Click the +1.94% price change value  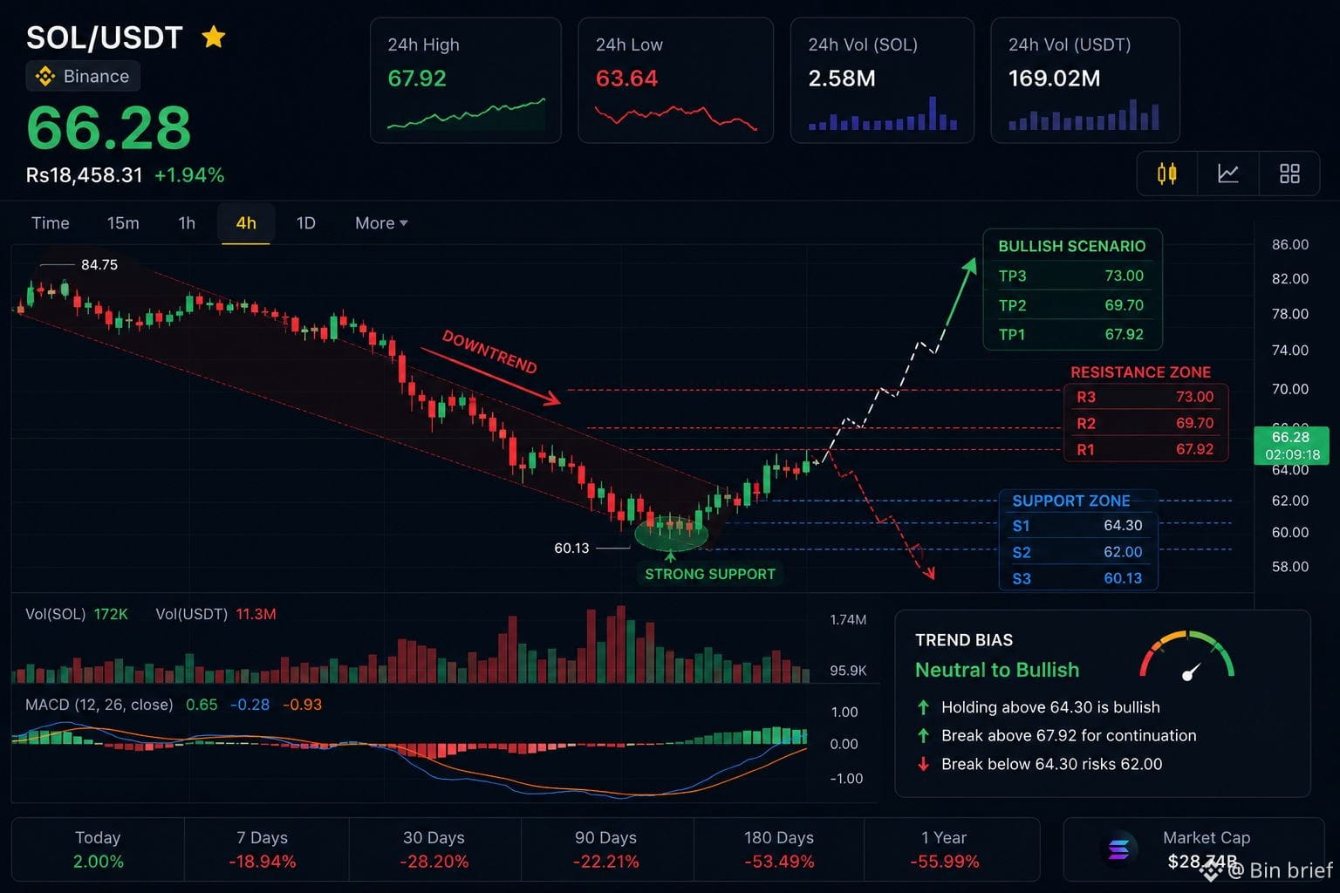[189, 175]
